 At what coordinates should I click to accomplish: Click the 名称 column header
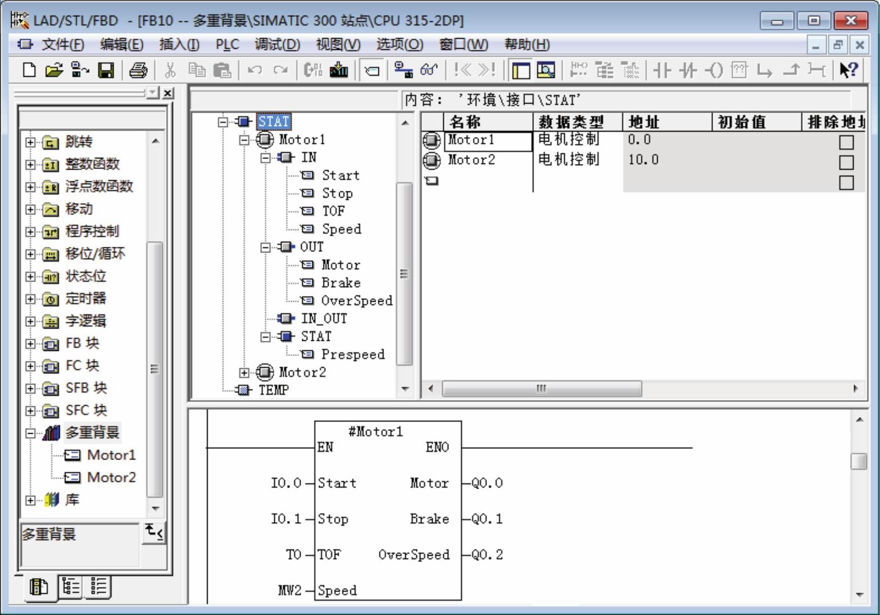(x=488, y=122)
